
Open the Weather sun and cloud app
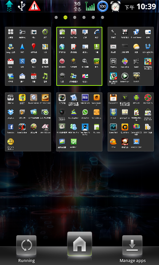[136, 46]
